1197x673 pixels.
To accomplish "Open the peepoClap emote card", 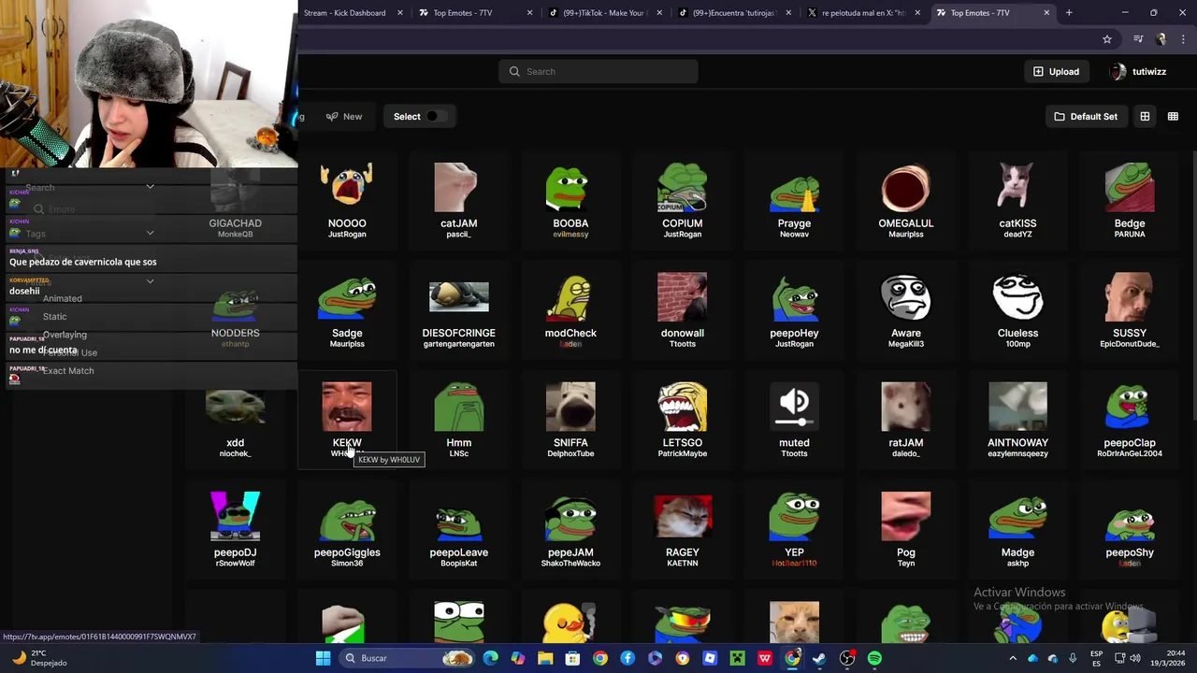I will 1130,419.
